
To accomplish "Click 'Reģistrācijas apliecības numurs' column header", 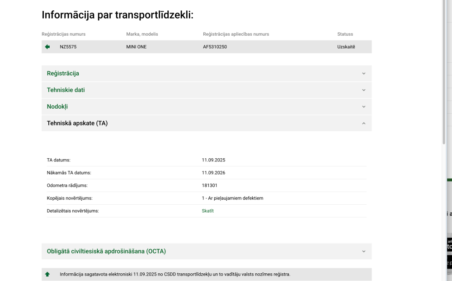I will [236, 34].
